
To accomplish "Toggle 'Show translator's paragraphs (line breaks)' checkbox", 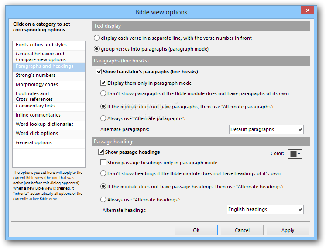I will (x=99, y=72).
